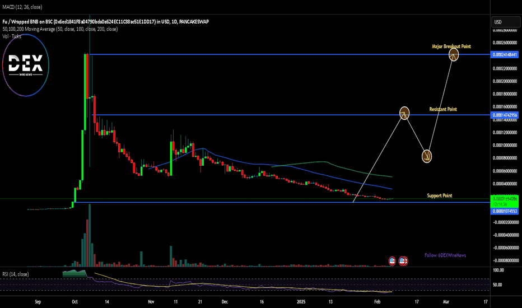The width and height of the screenshot is (522, 308).
Task: Click the RSI (14, close) indicator label
Action: 15,274
